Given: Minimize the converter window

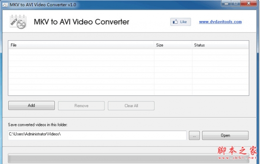Looking at the screenshot, I should tap(226, 3).
